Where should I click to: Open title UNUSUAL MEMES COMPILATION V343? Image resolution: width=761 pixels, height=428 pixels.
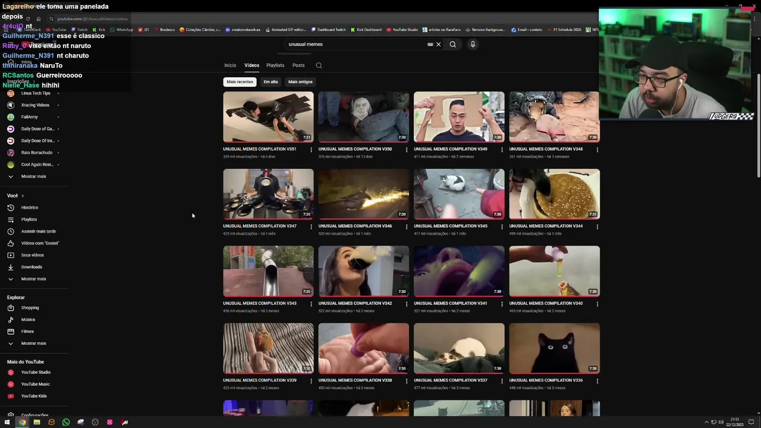(x=260, y=304)
